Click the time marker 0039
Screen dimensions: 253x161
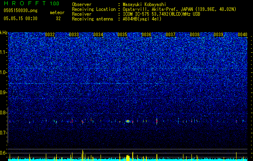(x=218, y=35)
